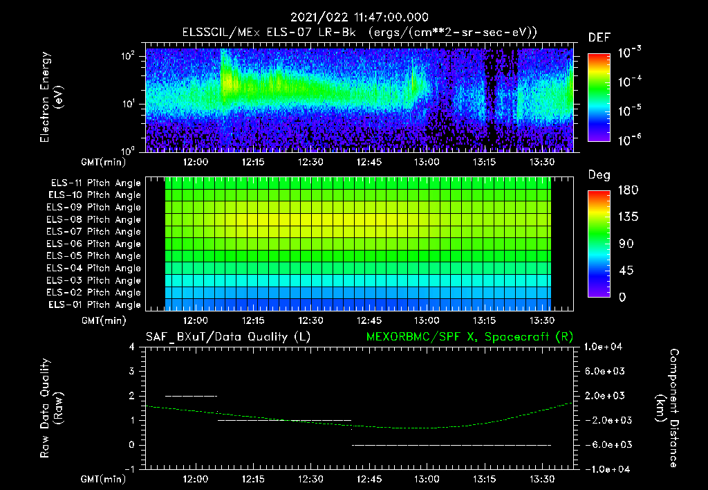Screen dimensions: 708x490
Task: Click the white data quality segment at level 0
Action: [451, 445]
